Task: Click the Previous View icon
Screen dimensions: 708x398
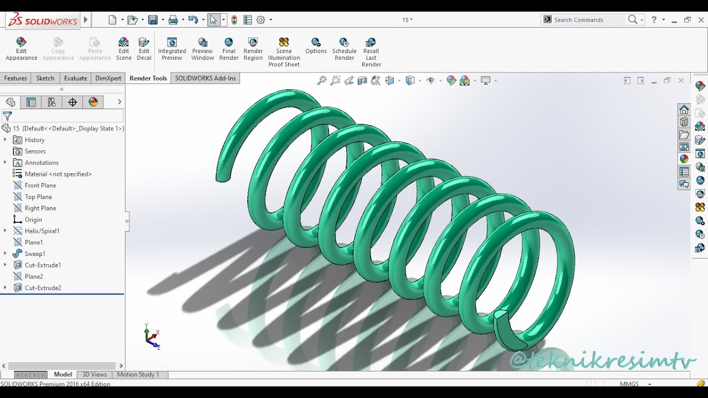Action: 349,81
